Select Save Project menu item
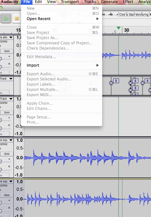Image resolution: width=151 pixels, height=217 pixels. (x=61, y=32)
